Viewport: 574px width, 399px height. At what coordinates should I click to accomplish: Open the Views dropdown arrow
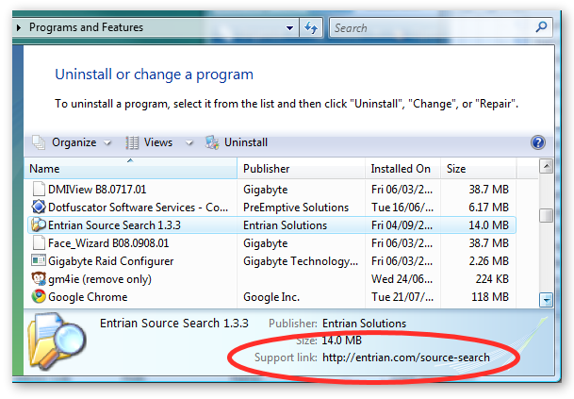[189, 142]
